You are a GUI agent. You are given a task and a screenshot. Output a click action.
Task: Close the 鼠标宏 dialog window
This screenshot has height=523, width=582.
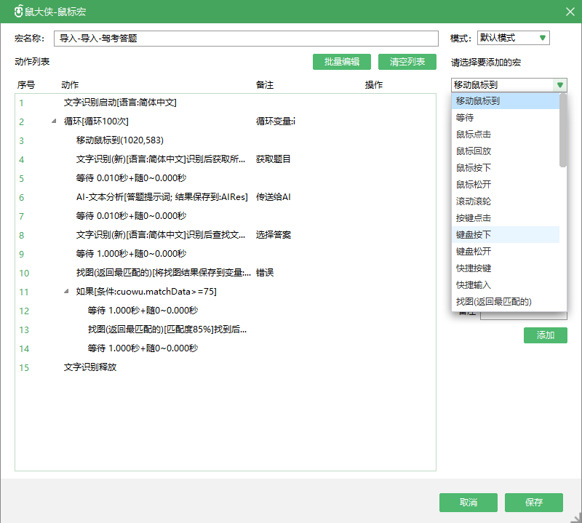point(570,10)
